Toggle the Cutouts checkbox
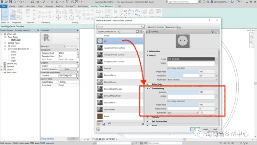Screen dimensions: 257x145 pos(150,117)
